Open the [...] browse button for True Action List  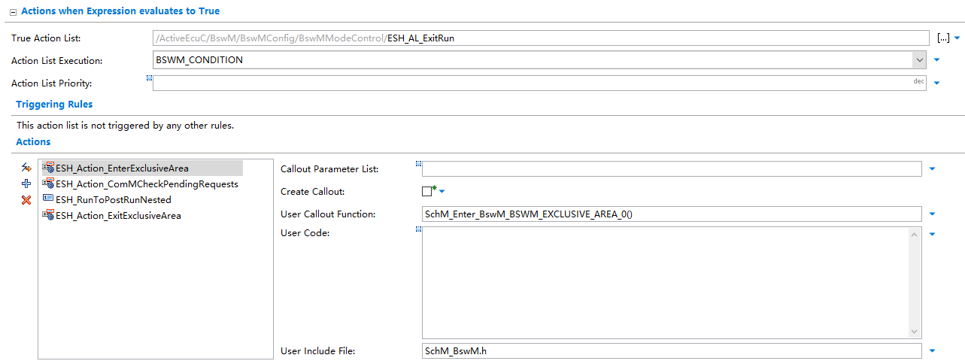943,38
